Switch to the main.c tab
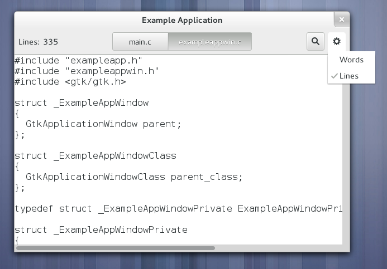The width and height of the screenshot is (387, 269). click(x=140, y=42)
